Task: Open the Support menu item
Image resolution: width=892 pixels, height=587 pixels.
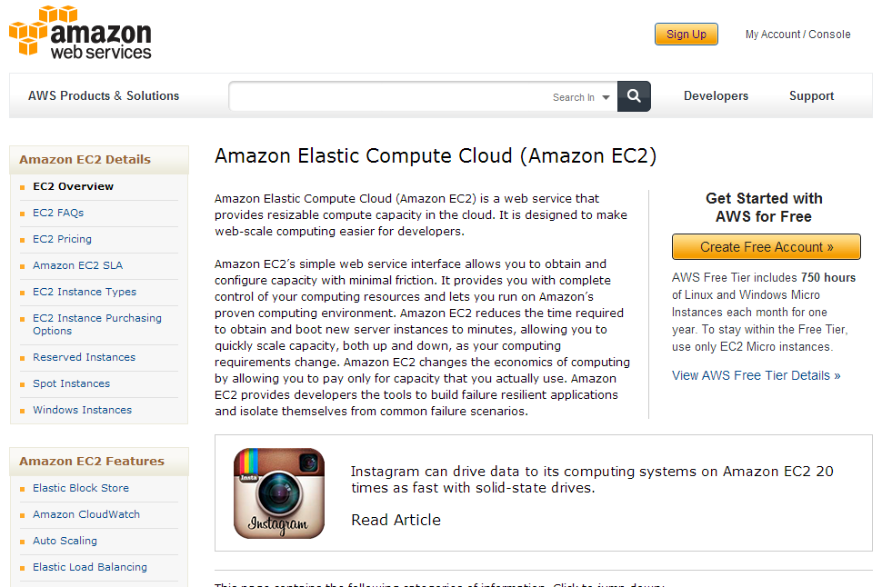Action: [x=811, y=96]
